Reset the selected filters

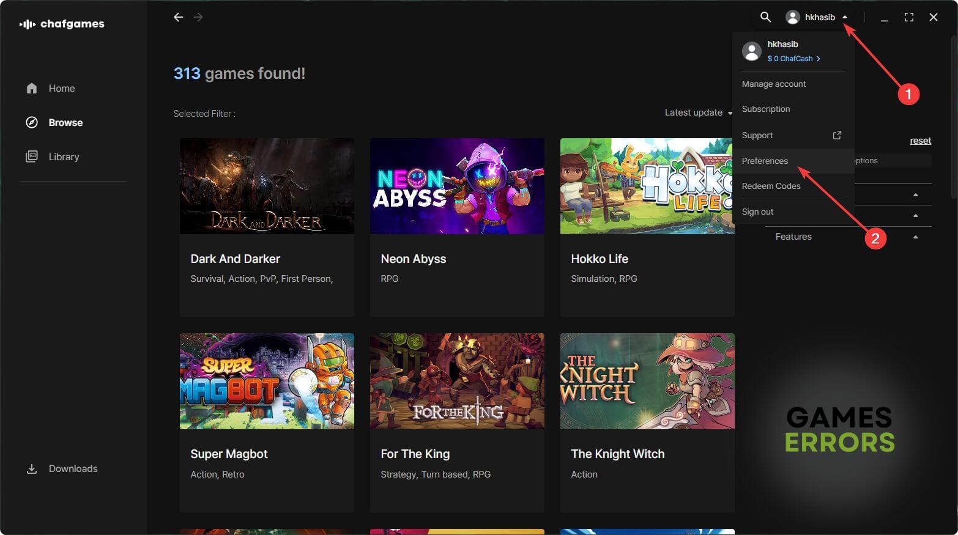(x=920, y=141)
